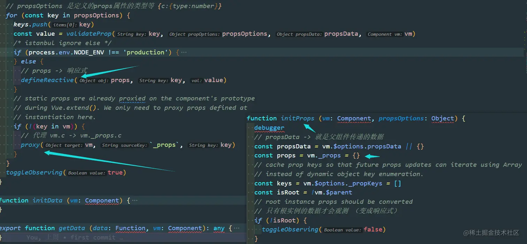Click the 'Object obj:' inlay hint

[94, 81]
